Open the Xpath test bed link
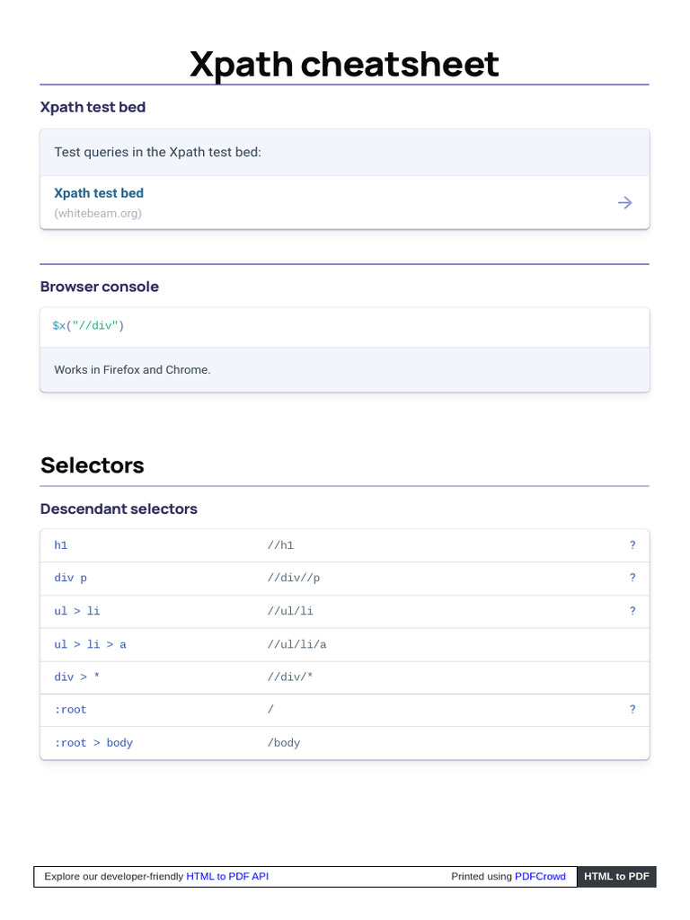Viewport: 690px width, 920px height. click(99, 193)
